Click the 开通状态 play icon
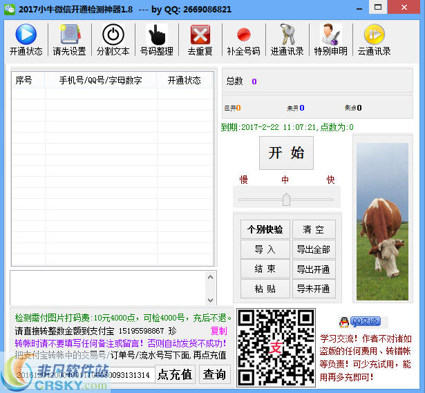Viewport: 425px width, 393px height. point(26,34)
